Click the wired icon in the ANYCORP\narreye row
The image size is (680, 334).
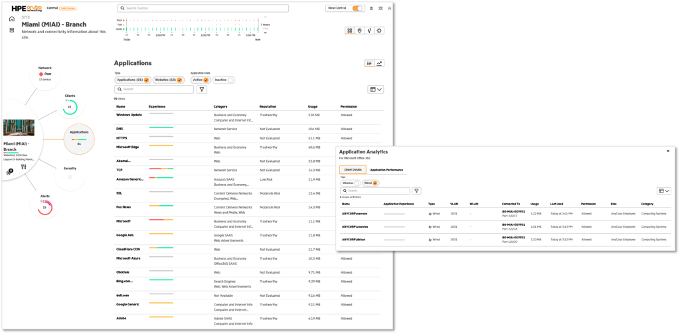click(430, 214)
